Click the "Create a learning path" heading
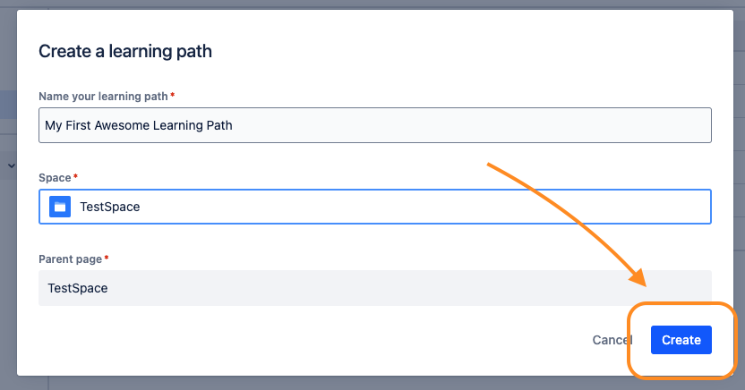The height and width of the screenshot is (390, 745). pos(125,51)
